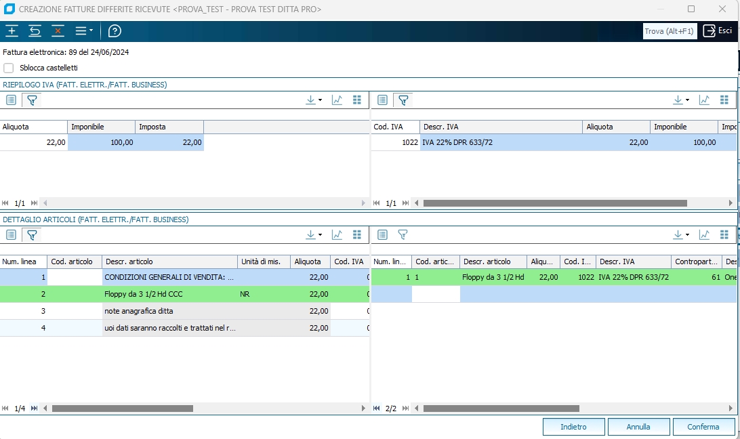Enable the Sblocca castelletti checkbox
Viewport: 740px width, 439px height.
click(9, 68)
